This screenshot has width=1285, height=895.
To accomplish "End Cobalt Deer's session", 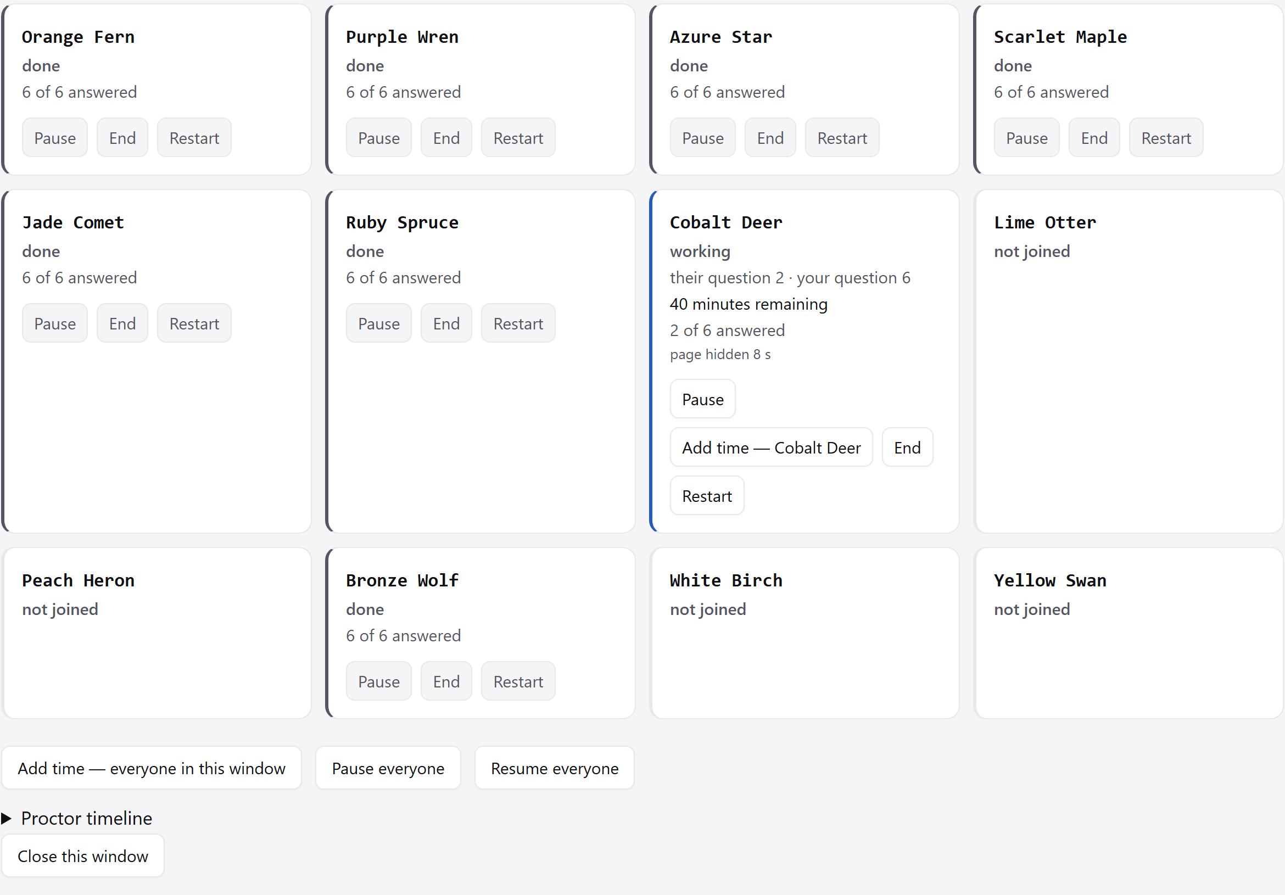I will coord(907,448).
